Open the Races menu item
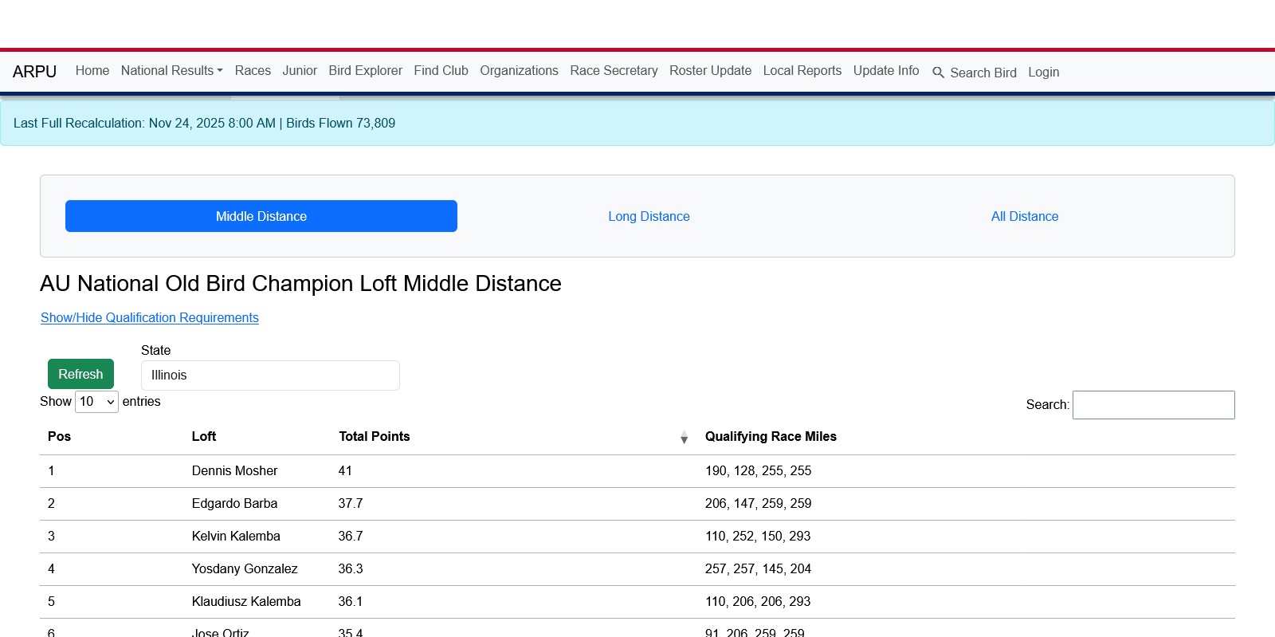This screenshot has height=637, width=1275. coord(253,71)
